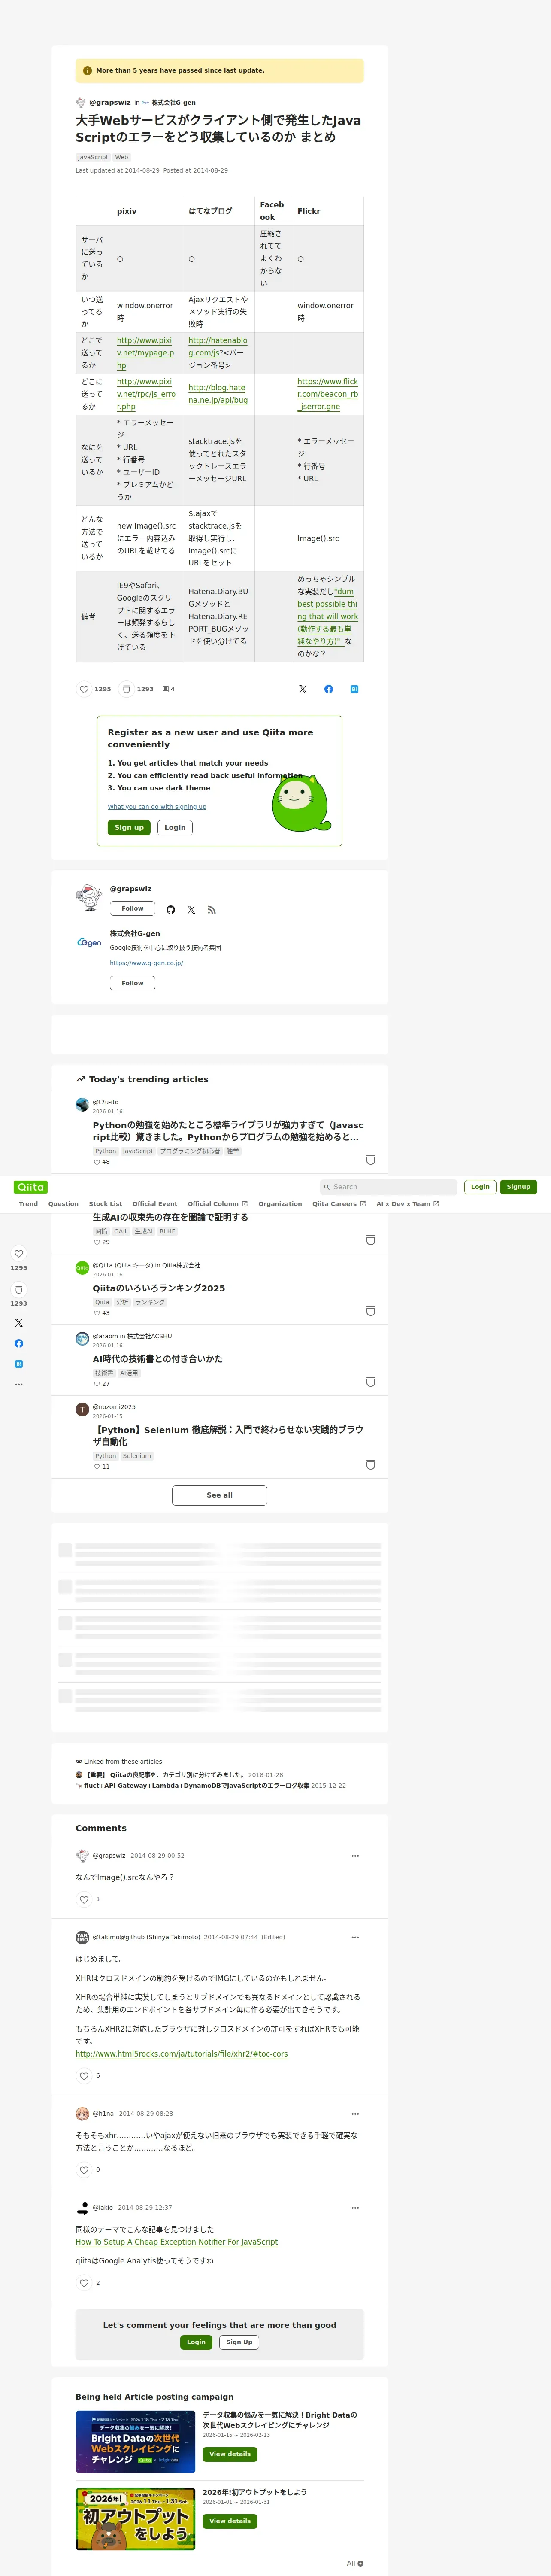Open Flickr beacon_rb_jserror.gne link
This screenshot has width=551, height=2576.
[x=327, y=394]
